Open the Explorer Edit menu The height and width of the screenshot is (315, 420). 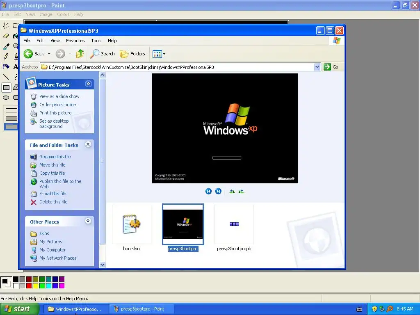tap(40, 41)
